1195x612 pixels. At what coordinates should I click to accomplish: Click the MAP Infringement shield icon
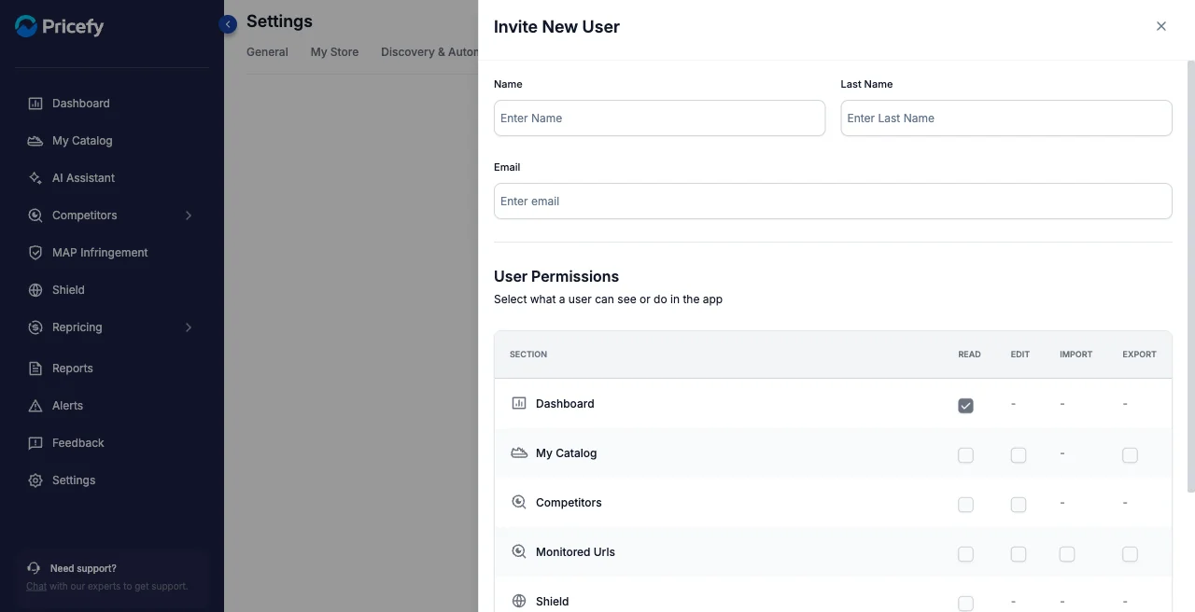click(x=35, y=253)
